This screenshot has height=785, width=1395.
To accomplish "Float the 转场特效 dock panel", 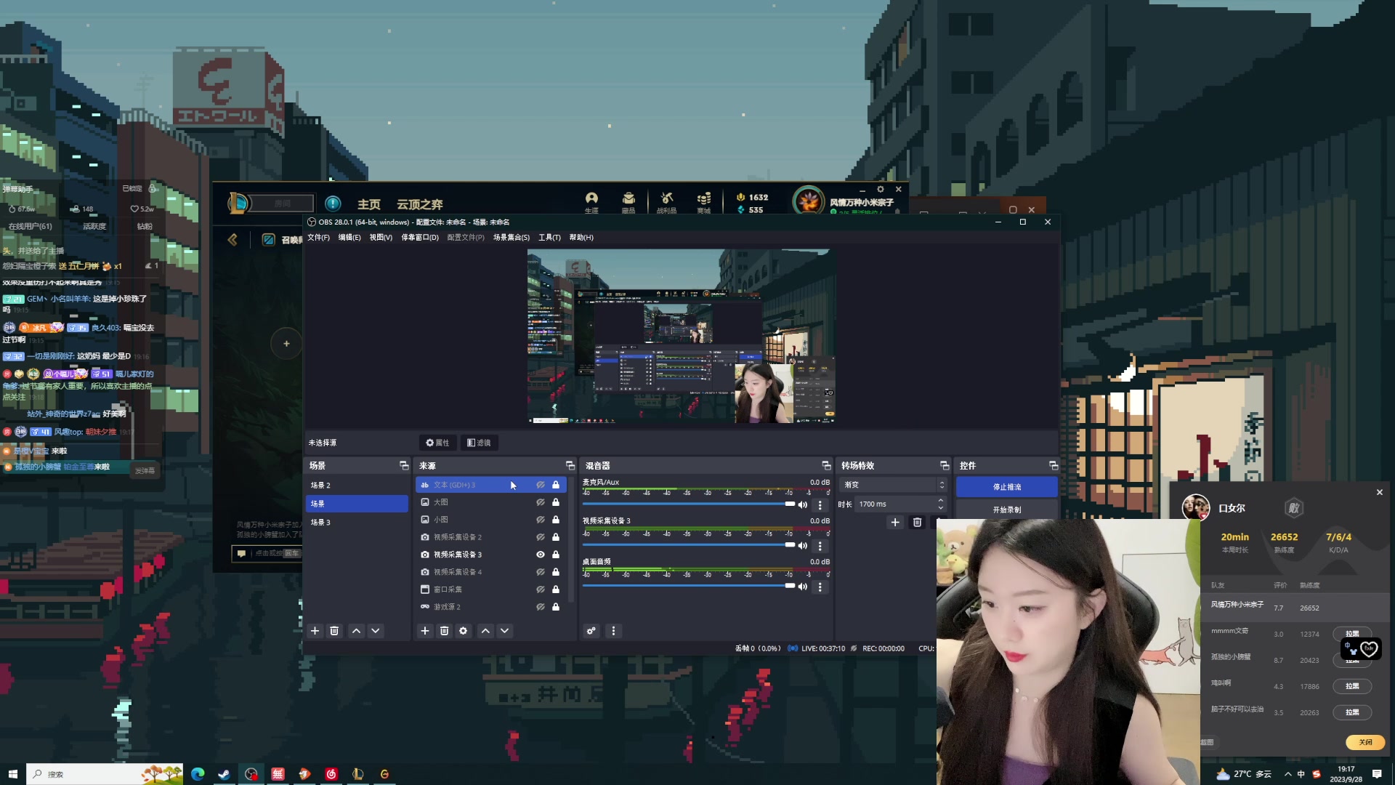I will coord(945,465).
